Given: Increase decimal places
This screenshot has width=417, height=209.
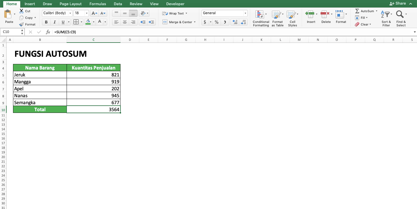Looking at the screenshot, I should pyautogui.click(x=235, y=22).
